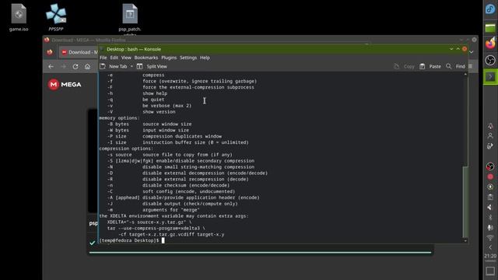Click the Paste button in Konsole
The image size is (498, 280).
click(430, 66)
